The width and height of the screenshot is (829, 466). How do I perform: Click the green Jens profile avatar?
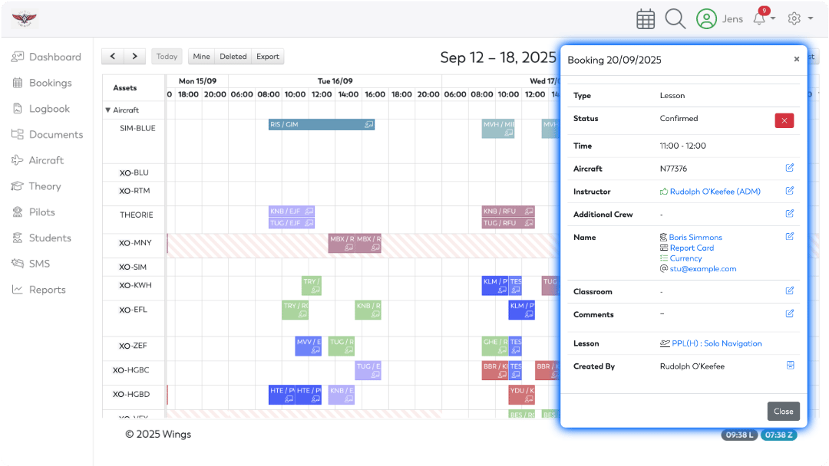point(707,18)
